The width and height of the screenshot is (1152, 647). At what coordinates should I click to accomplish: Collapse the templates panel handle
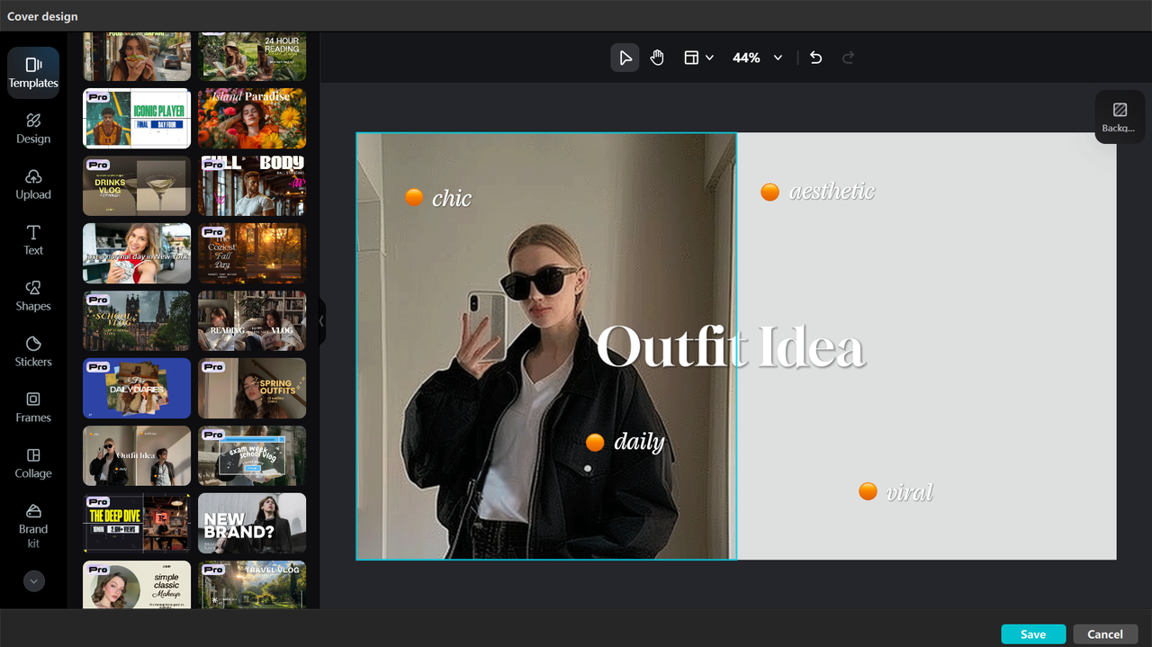click(x=321, y=321)
